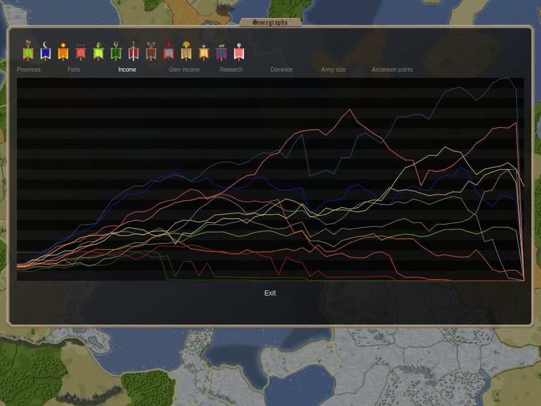Switch to the Dominion graph

281,69
